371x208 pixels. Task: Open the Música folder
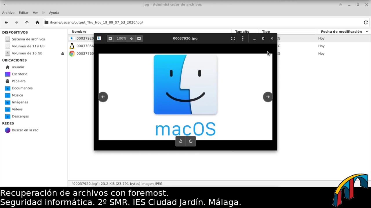[x=17, y=95]
